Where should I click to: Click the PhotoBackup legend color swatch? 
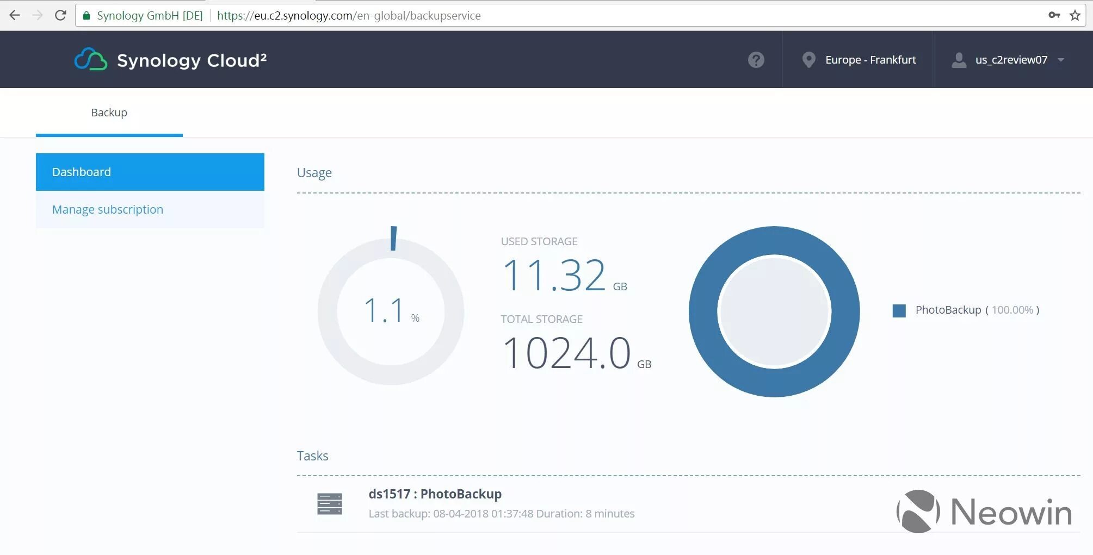[899, 310]
